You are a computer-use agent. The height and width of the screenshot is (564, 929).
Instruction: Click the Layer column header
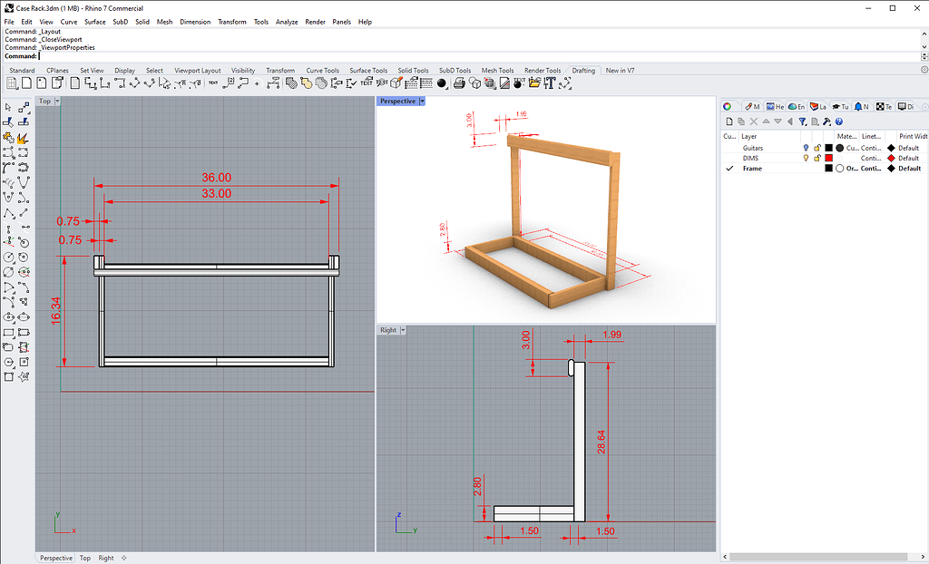(749, 136)
